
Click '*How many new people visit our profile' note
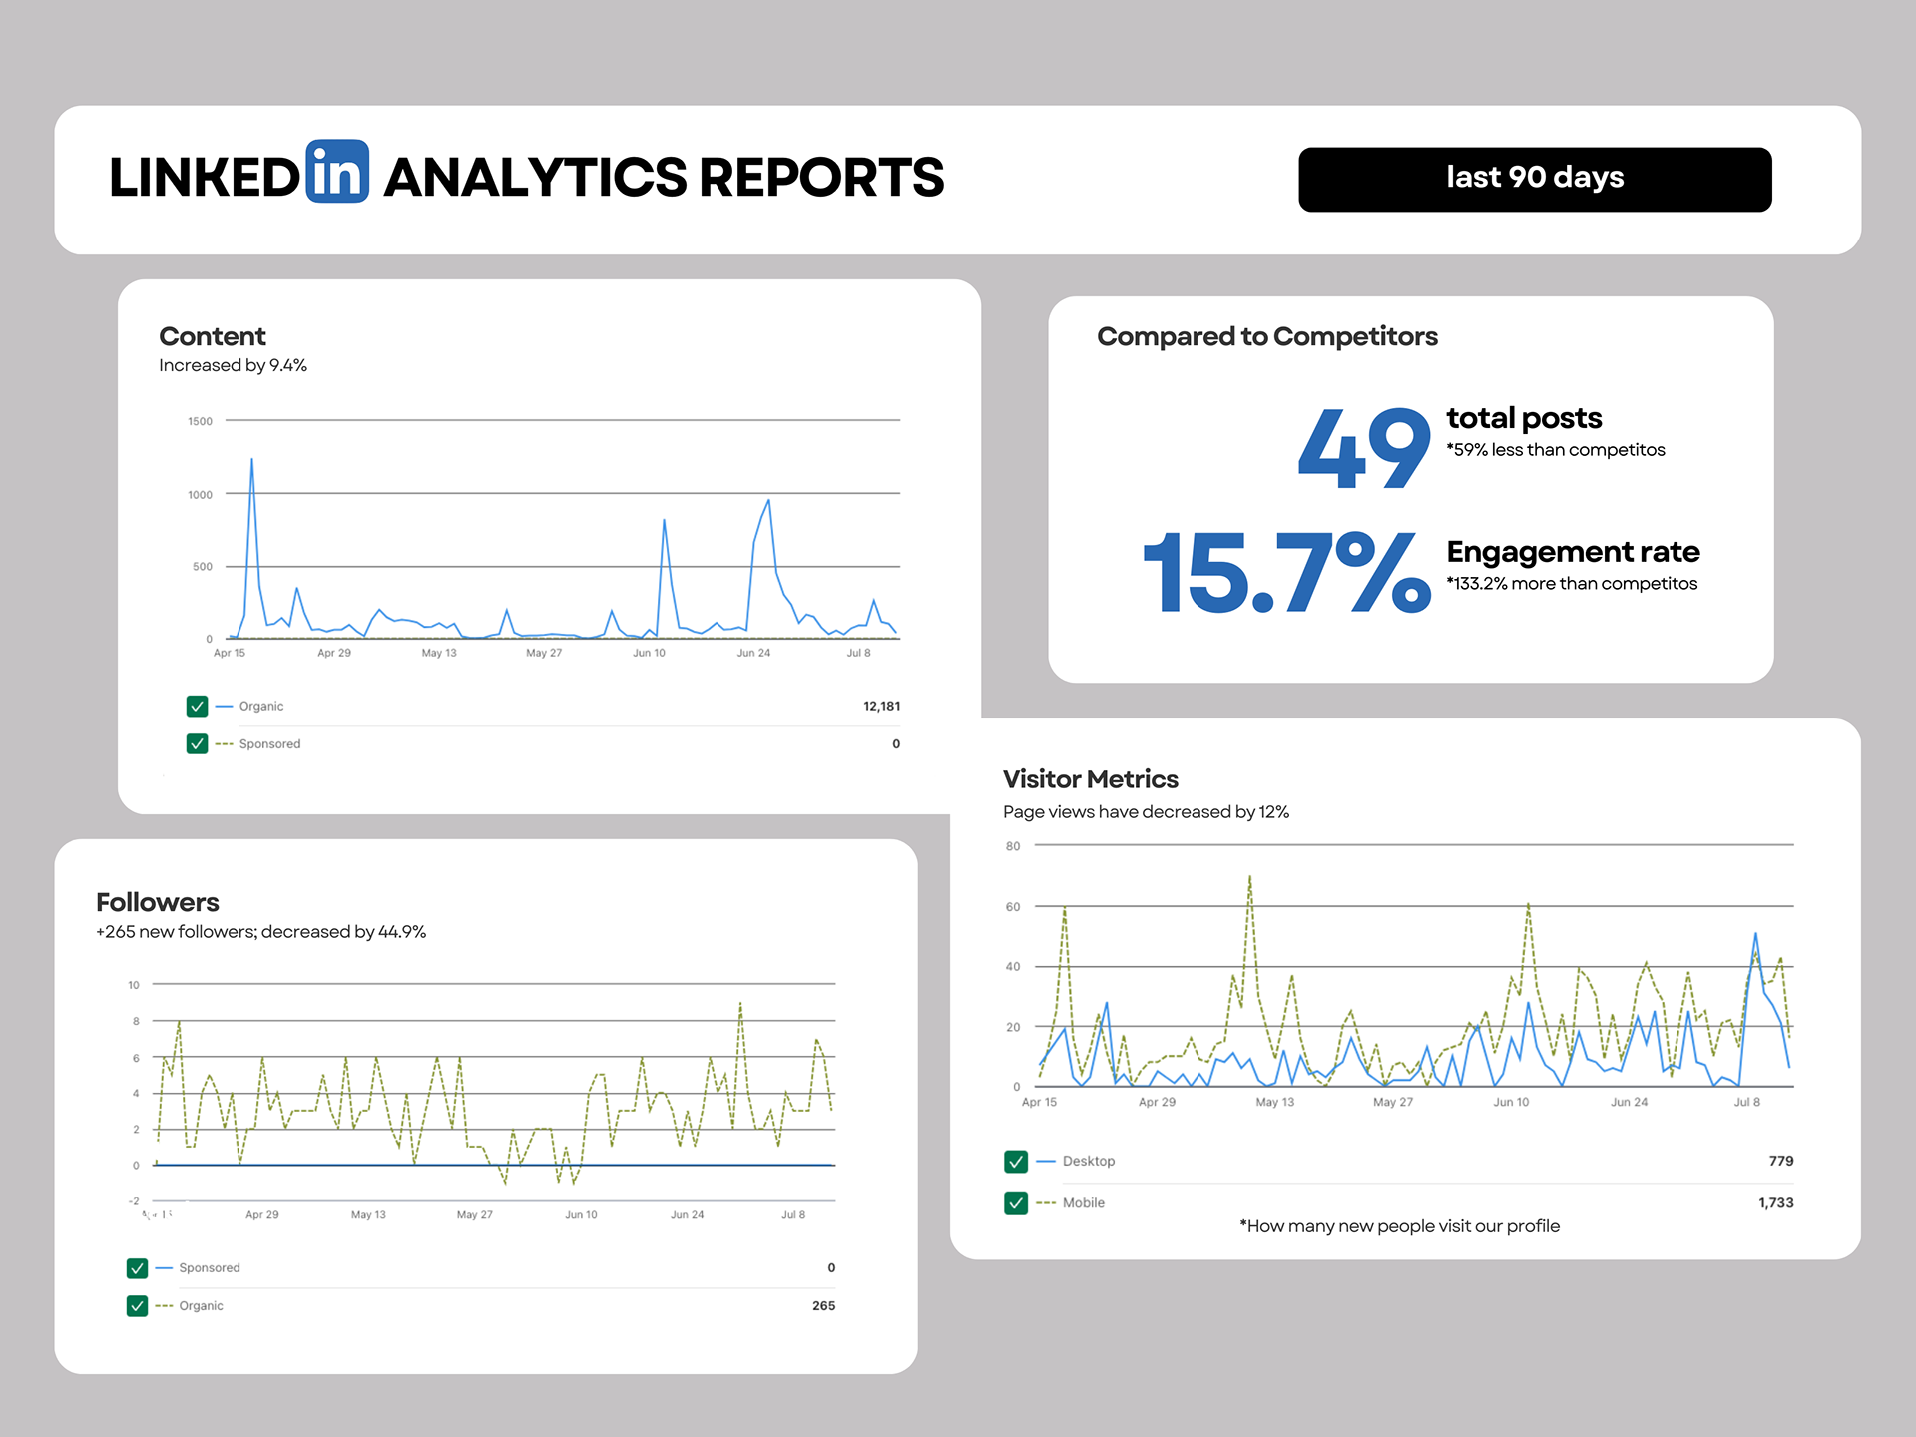click(x=1399, y=1226)
